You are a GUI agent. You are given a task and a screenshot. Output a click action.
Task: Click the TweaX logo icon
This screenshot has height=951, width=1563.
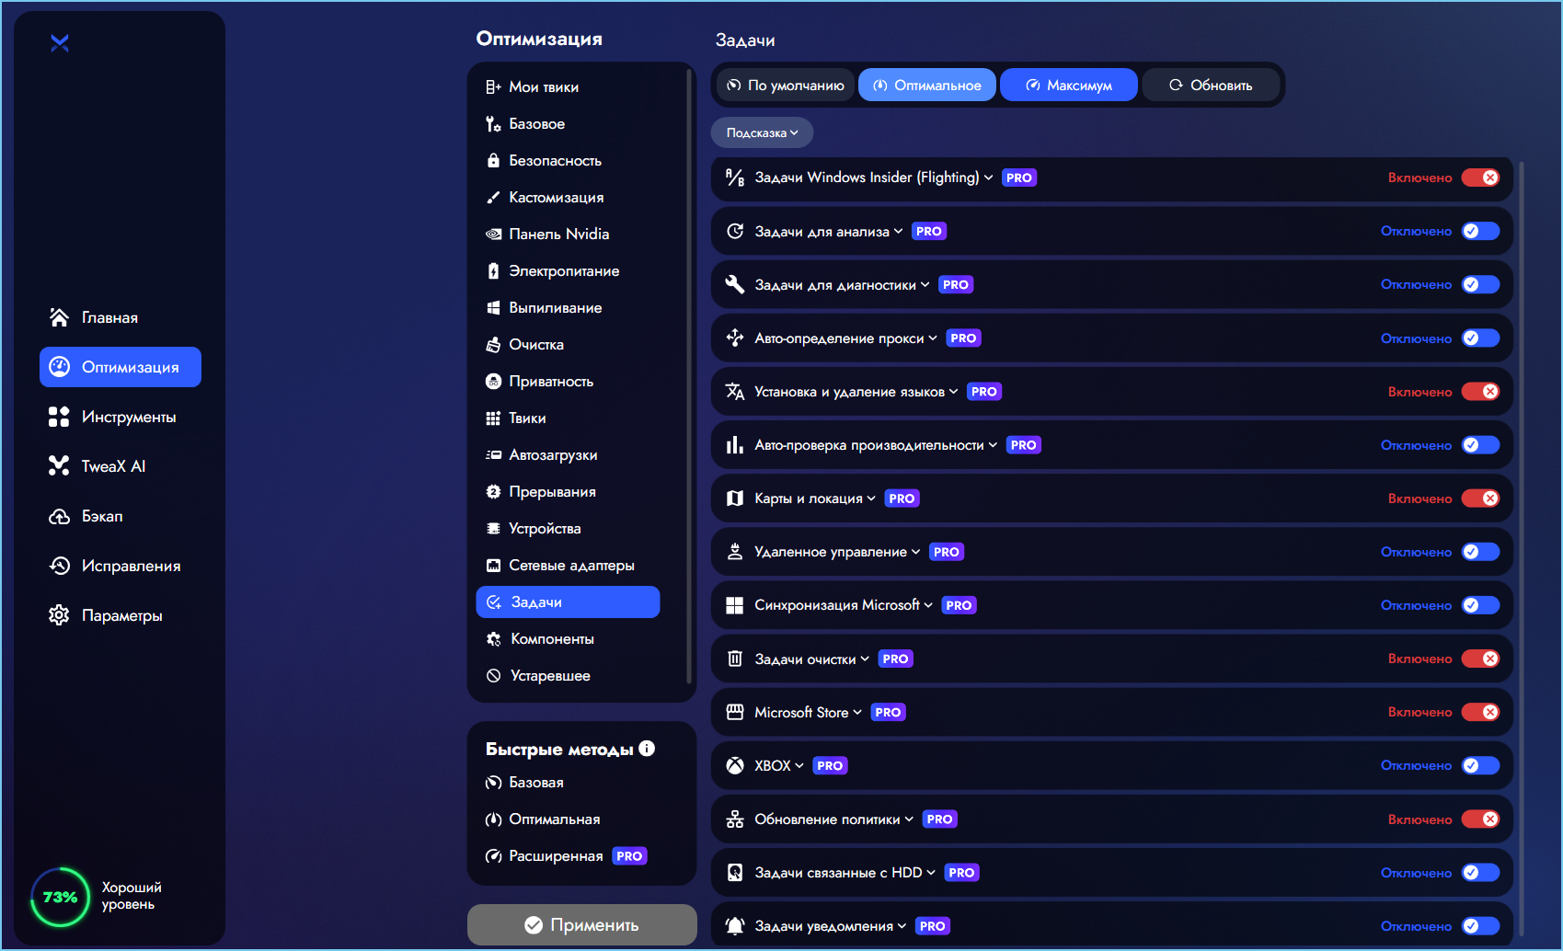(60, 43)
